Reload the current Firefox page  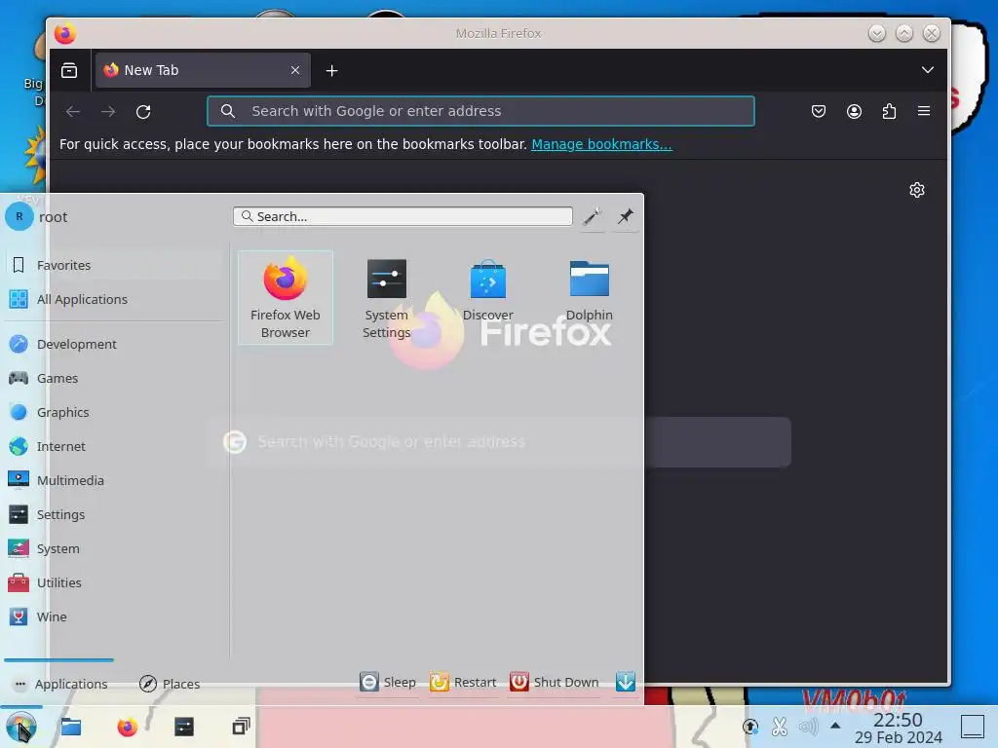143,112
